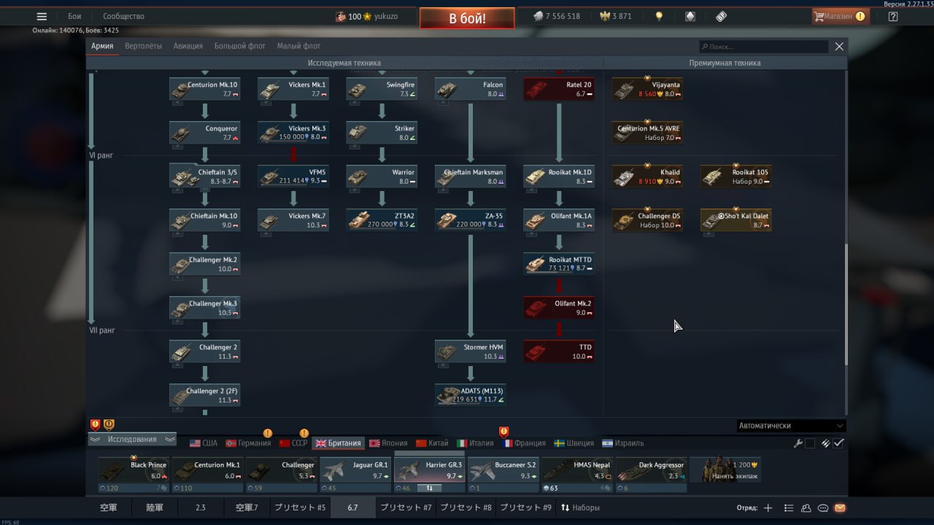Click the ammo stripes icon beside the checkbox

coord(826,443)
